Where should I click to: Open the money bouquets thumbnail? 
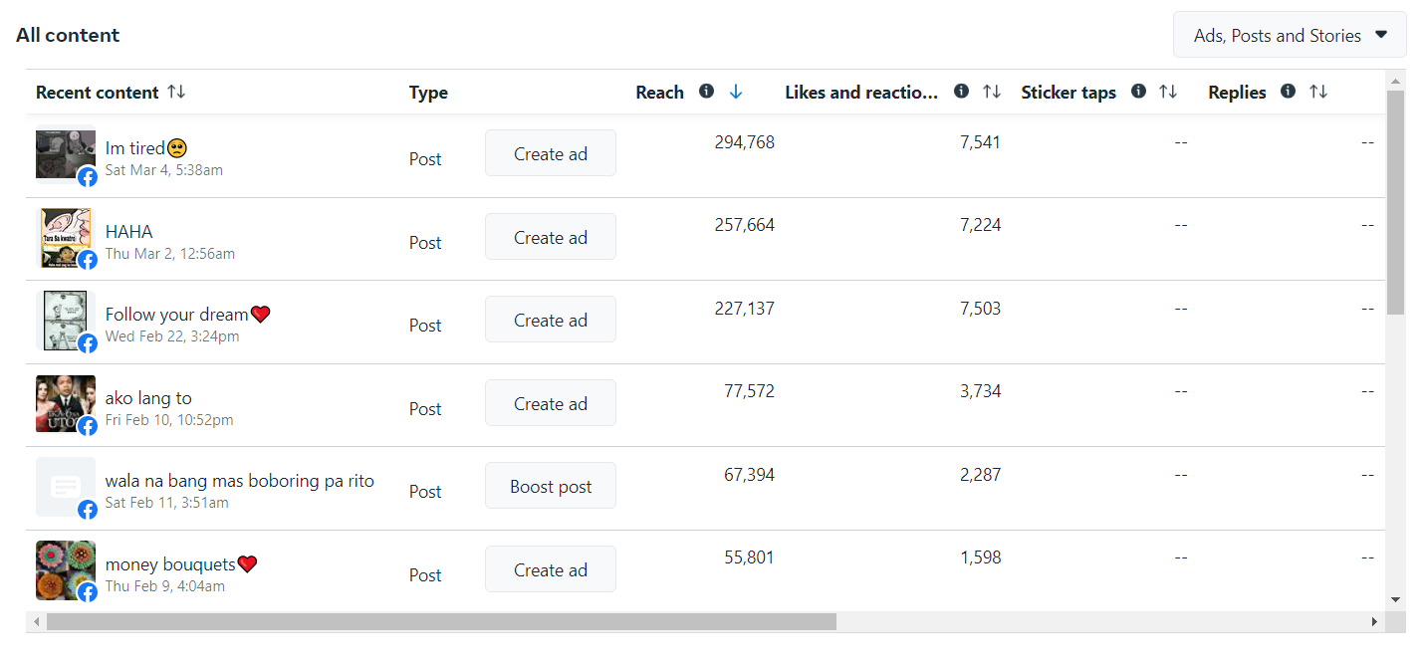click(65, 569)
